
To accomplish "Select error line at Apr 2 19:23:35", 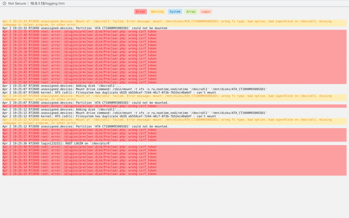I will click(174, 32).
